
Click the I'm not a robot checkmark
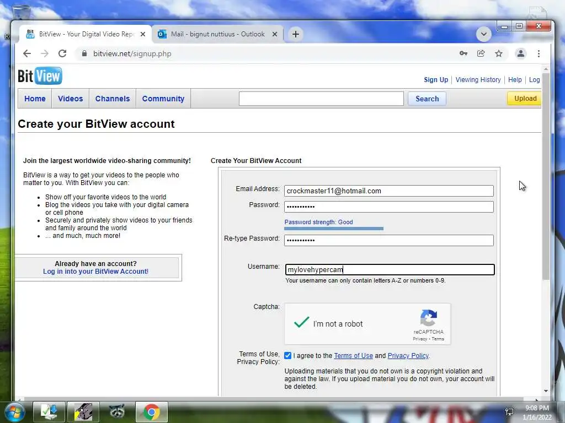click(302, 322)
